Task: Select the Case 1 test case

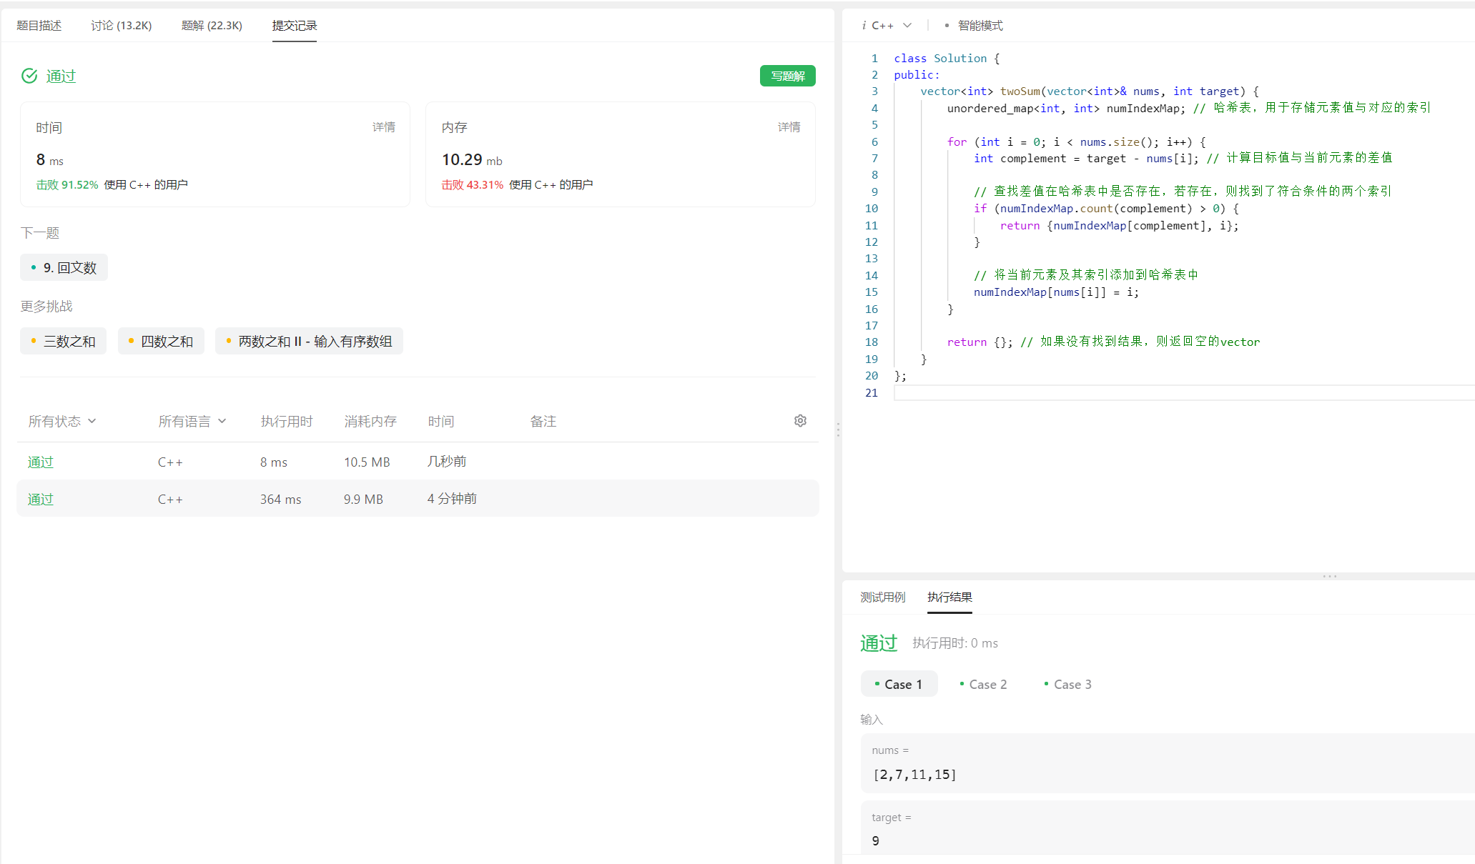Action: coord(899,685)
